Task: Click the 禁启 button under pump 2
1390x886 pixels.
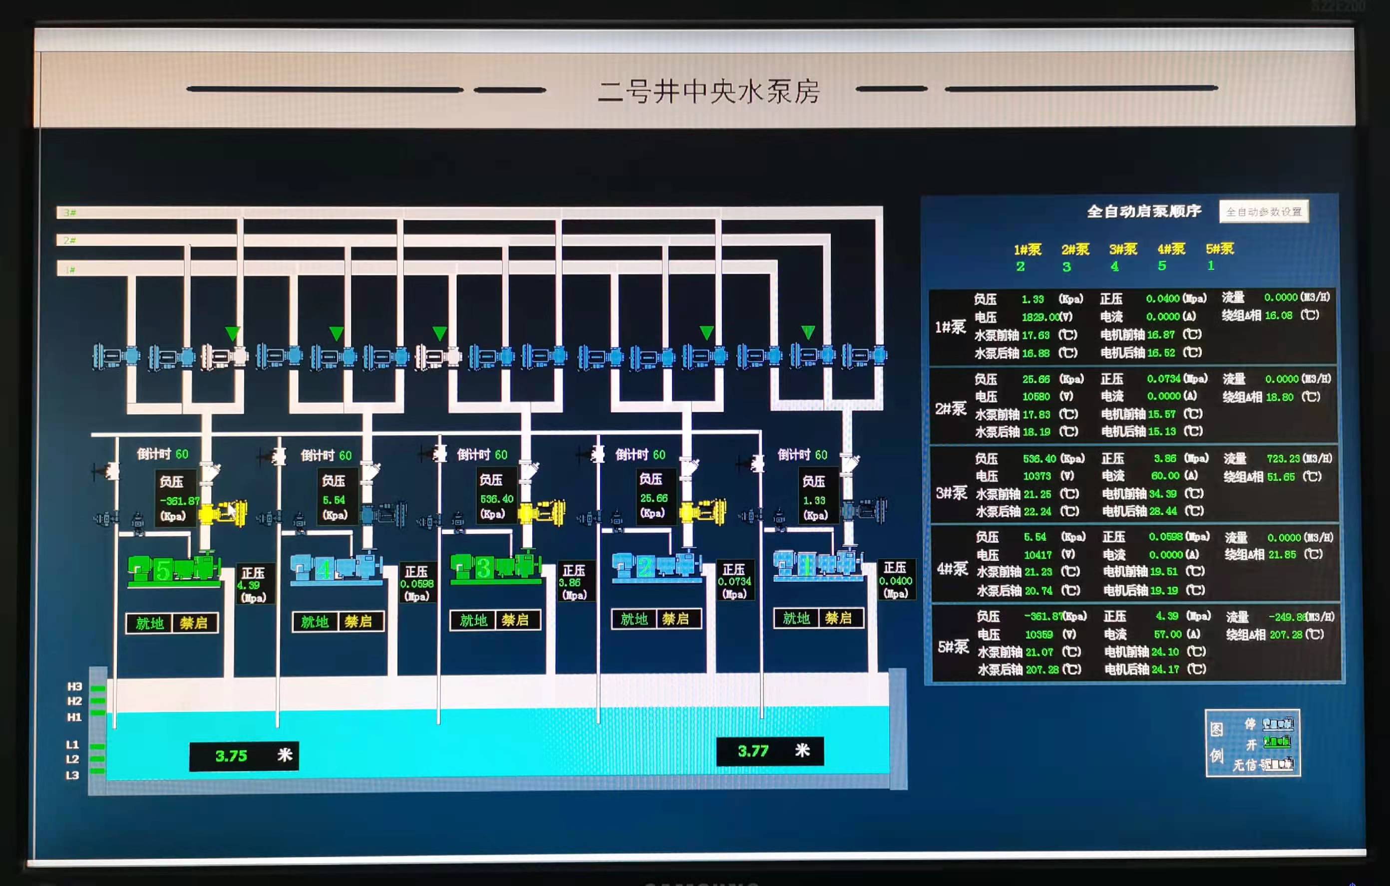Action: (676, 619)
